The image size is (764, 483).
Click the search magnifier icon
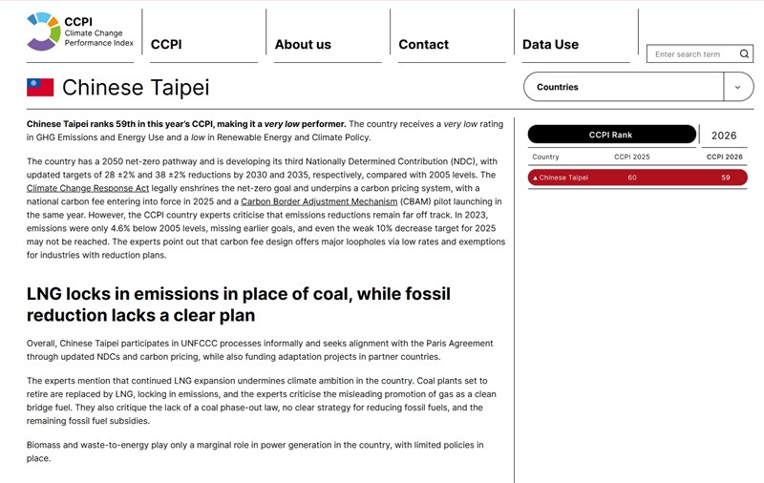[744, 54]
